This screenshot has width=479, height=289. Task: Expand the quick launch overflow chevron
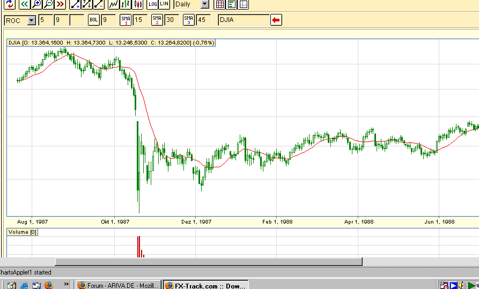(67, 284)
